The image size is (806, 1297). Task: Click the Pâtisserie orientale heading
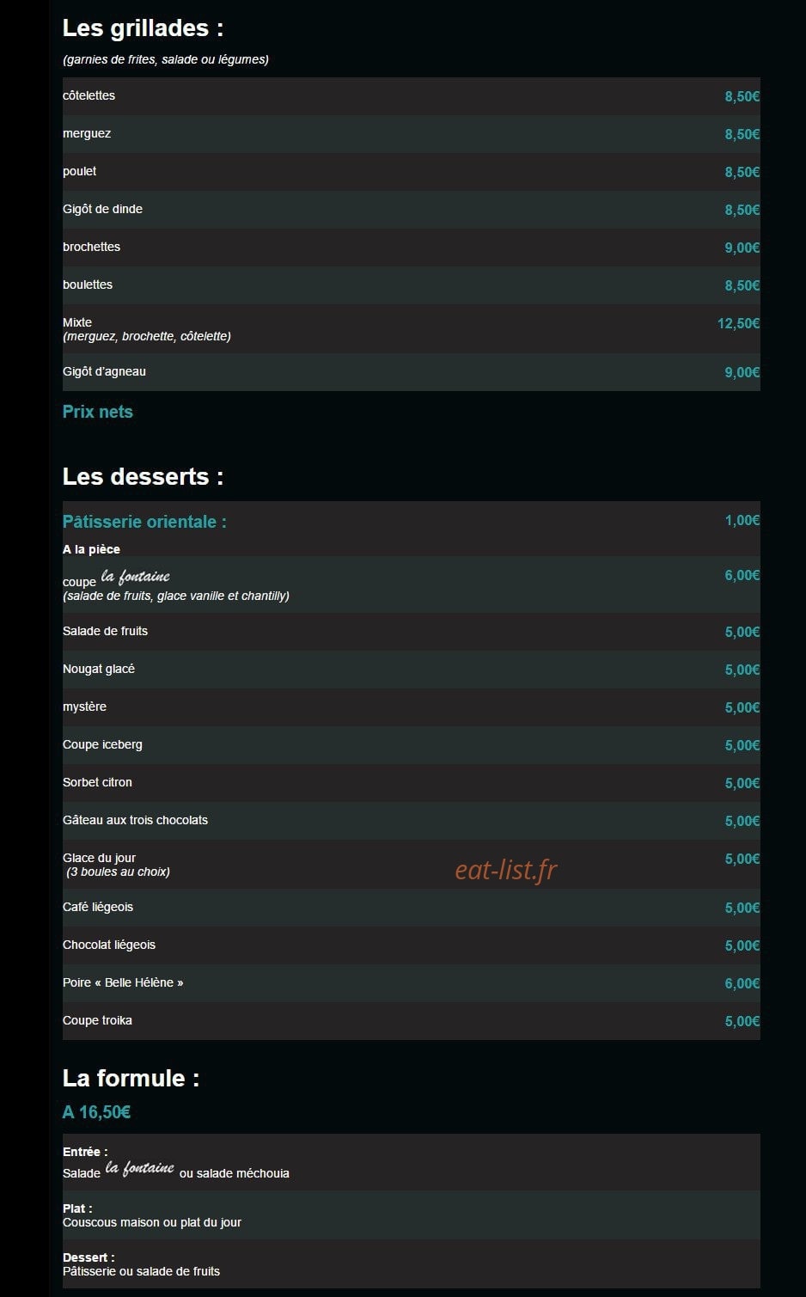(x=144, y=522)
